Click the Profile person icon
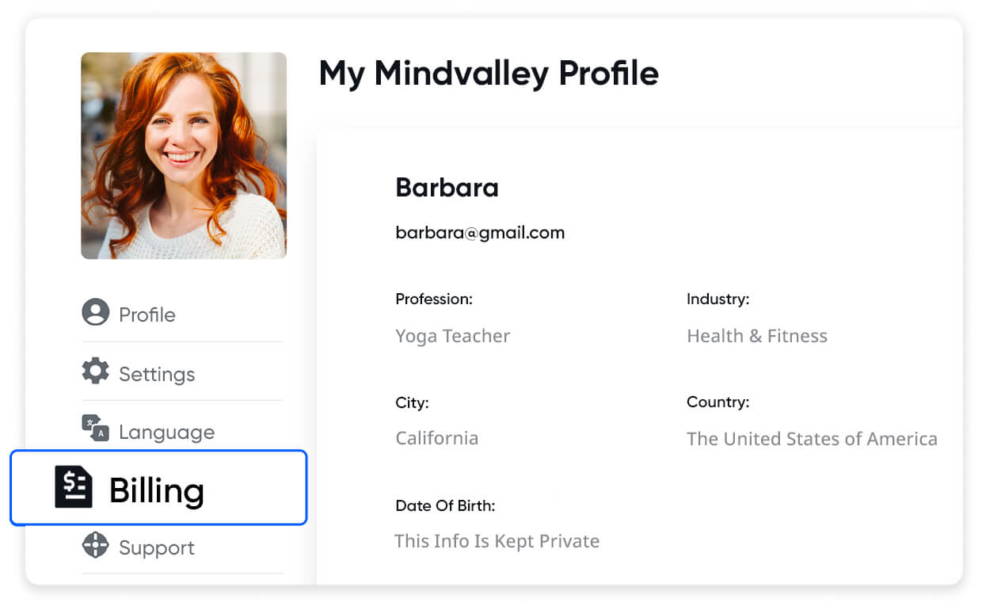This screenshot has height=610, width=982. (x=96, y=312)
